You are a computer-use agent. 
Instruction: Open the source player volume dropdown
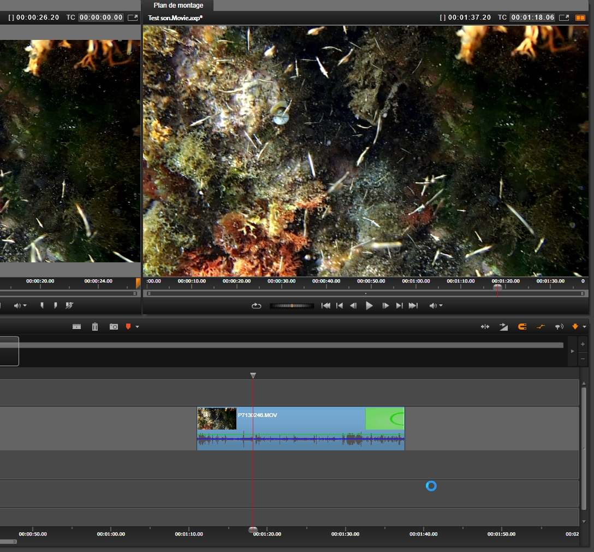click(21, 306)
